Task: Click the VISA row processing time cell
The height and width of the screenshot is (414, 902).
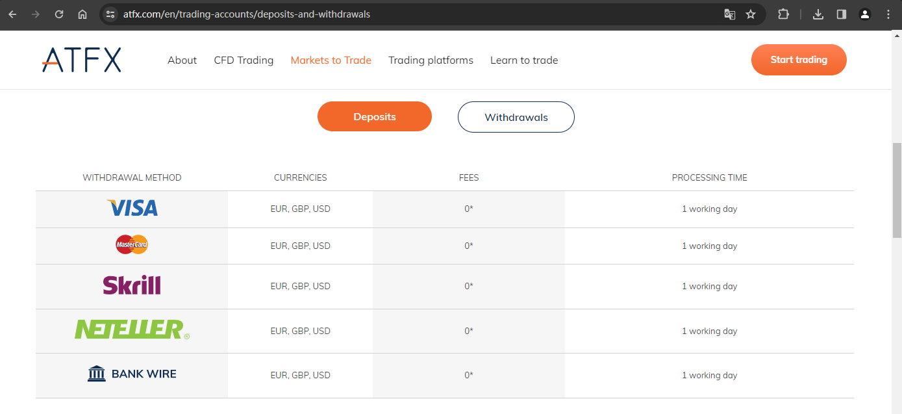Action: 710,209
